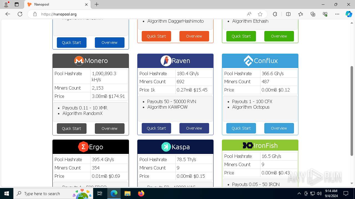The width and height of the screenshot is (355, 199).
Task: Click the page vertical scrollbar thumb
Action: coord(352,111)
